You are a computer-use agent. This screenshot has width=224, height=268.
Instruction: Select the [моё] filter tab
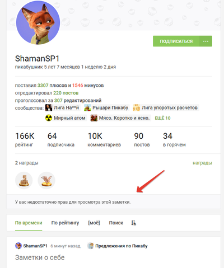coord(94,223)
